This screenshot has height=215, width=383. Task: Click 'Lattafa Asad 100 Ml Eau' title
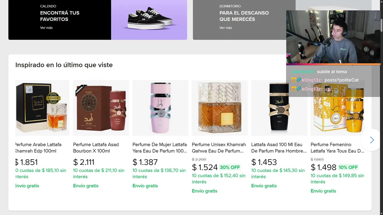(x=279, y=148)
